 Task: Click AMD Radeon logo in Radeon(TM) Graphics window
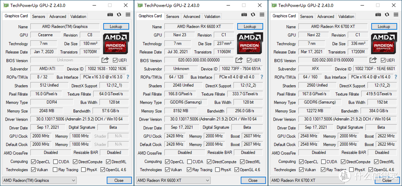tap(116, 43)
